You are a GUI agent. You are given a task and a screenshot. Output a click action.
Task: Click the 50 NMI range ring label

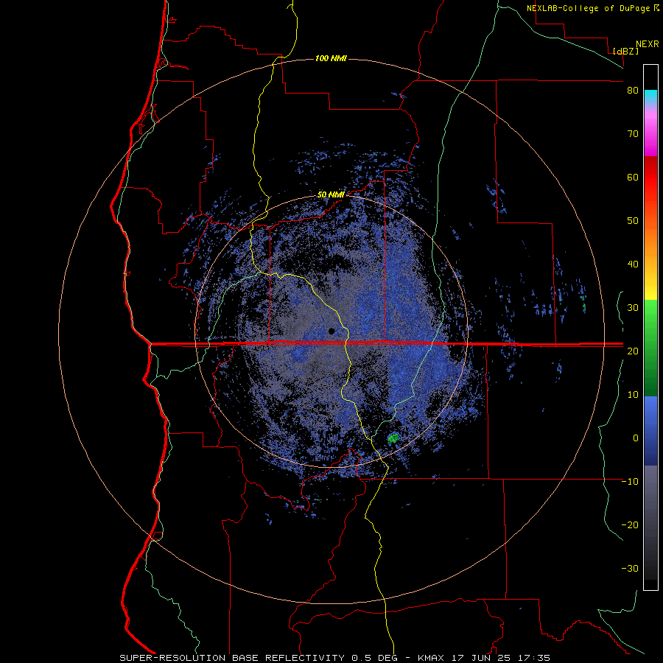click(x=331, y=195)
